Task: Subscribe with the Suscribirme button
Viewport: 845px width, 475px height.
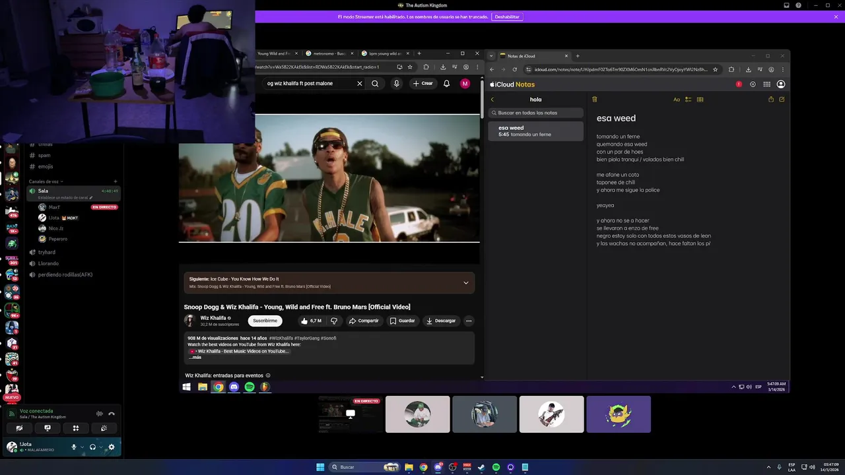Action: pos(265,321)
